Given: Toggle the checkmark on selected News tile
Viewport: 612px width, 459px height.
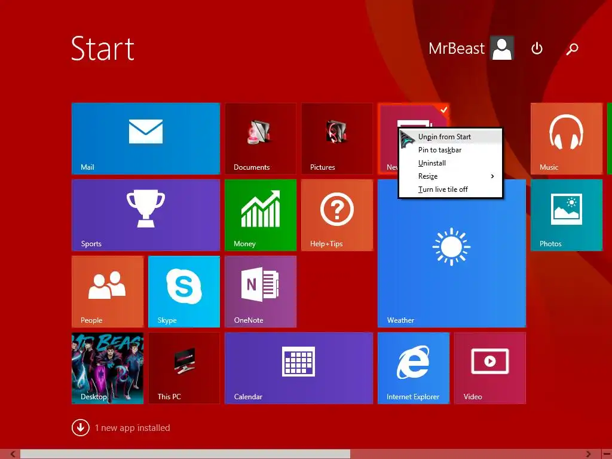Looking at the screenshot, I should pyautogui.click(x=444, y=110).
